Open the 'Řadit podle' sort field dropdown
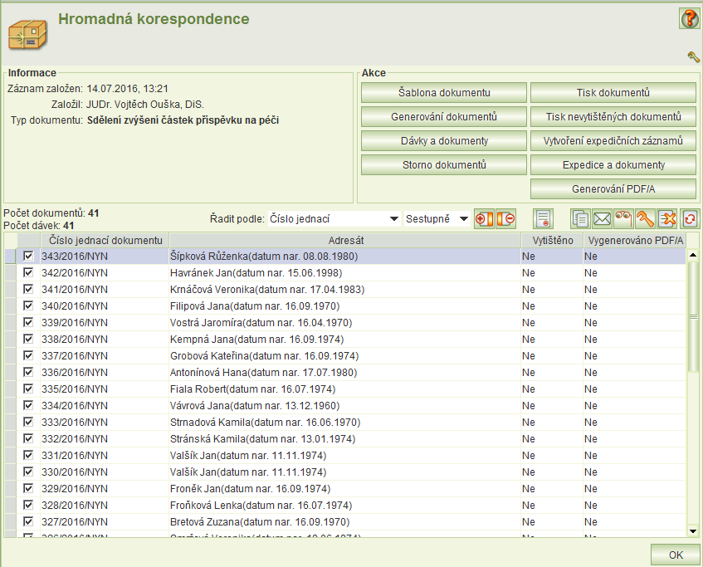Viewport: 703px width, 567px height. coord(393,219)
